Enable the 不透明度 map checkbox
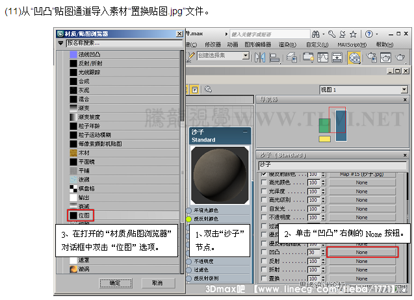The width and height of the screenshot is (414, 300). [x=263, y=217]
